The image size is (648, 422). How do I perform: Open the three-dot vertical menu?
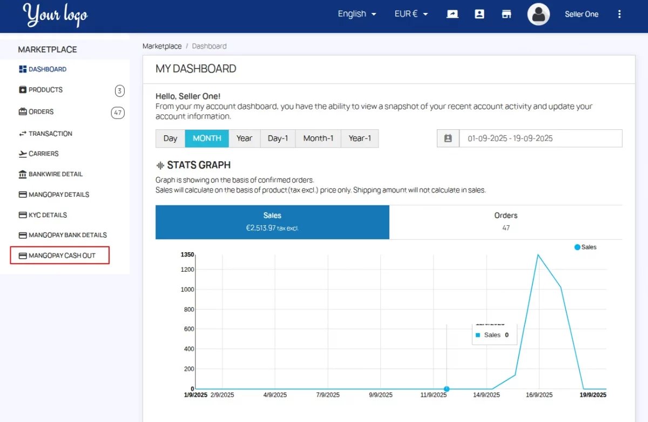[x=619, y=14]
